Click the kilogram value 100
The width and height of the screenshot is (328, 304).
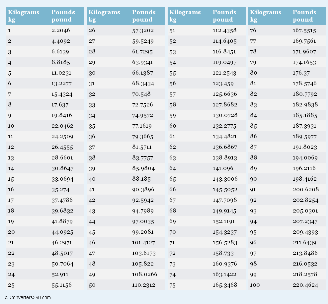[255, 285]
